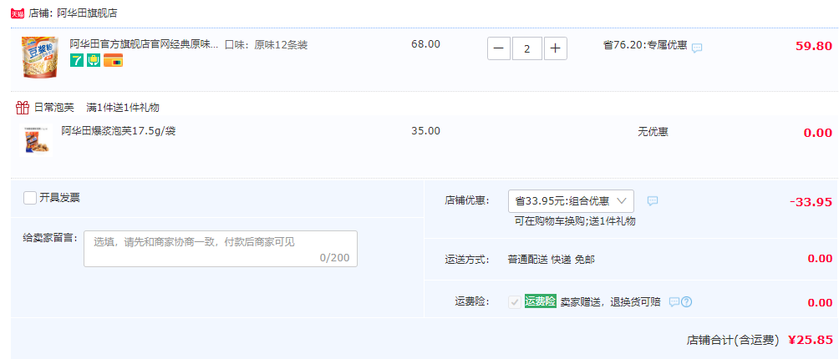Click the red gift box icon

pos(22,108)
